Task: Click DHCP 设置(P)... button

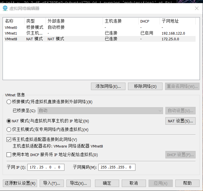Action: point(180,155)
